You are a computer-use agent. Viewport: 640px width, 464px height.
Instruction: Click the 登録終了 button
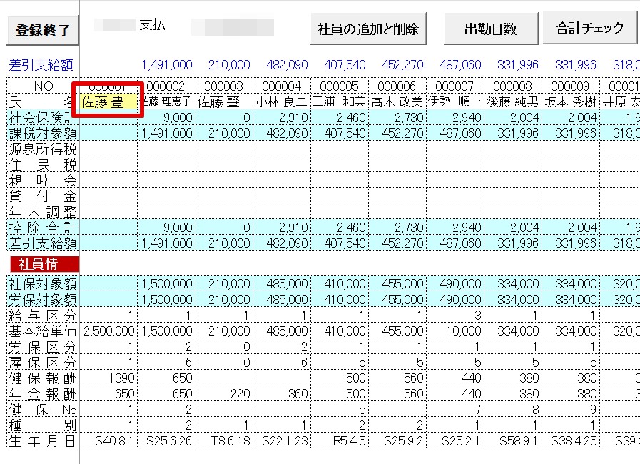pos(43,30)
